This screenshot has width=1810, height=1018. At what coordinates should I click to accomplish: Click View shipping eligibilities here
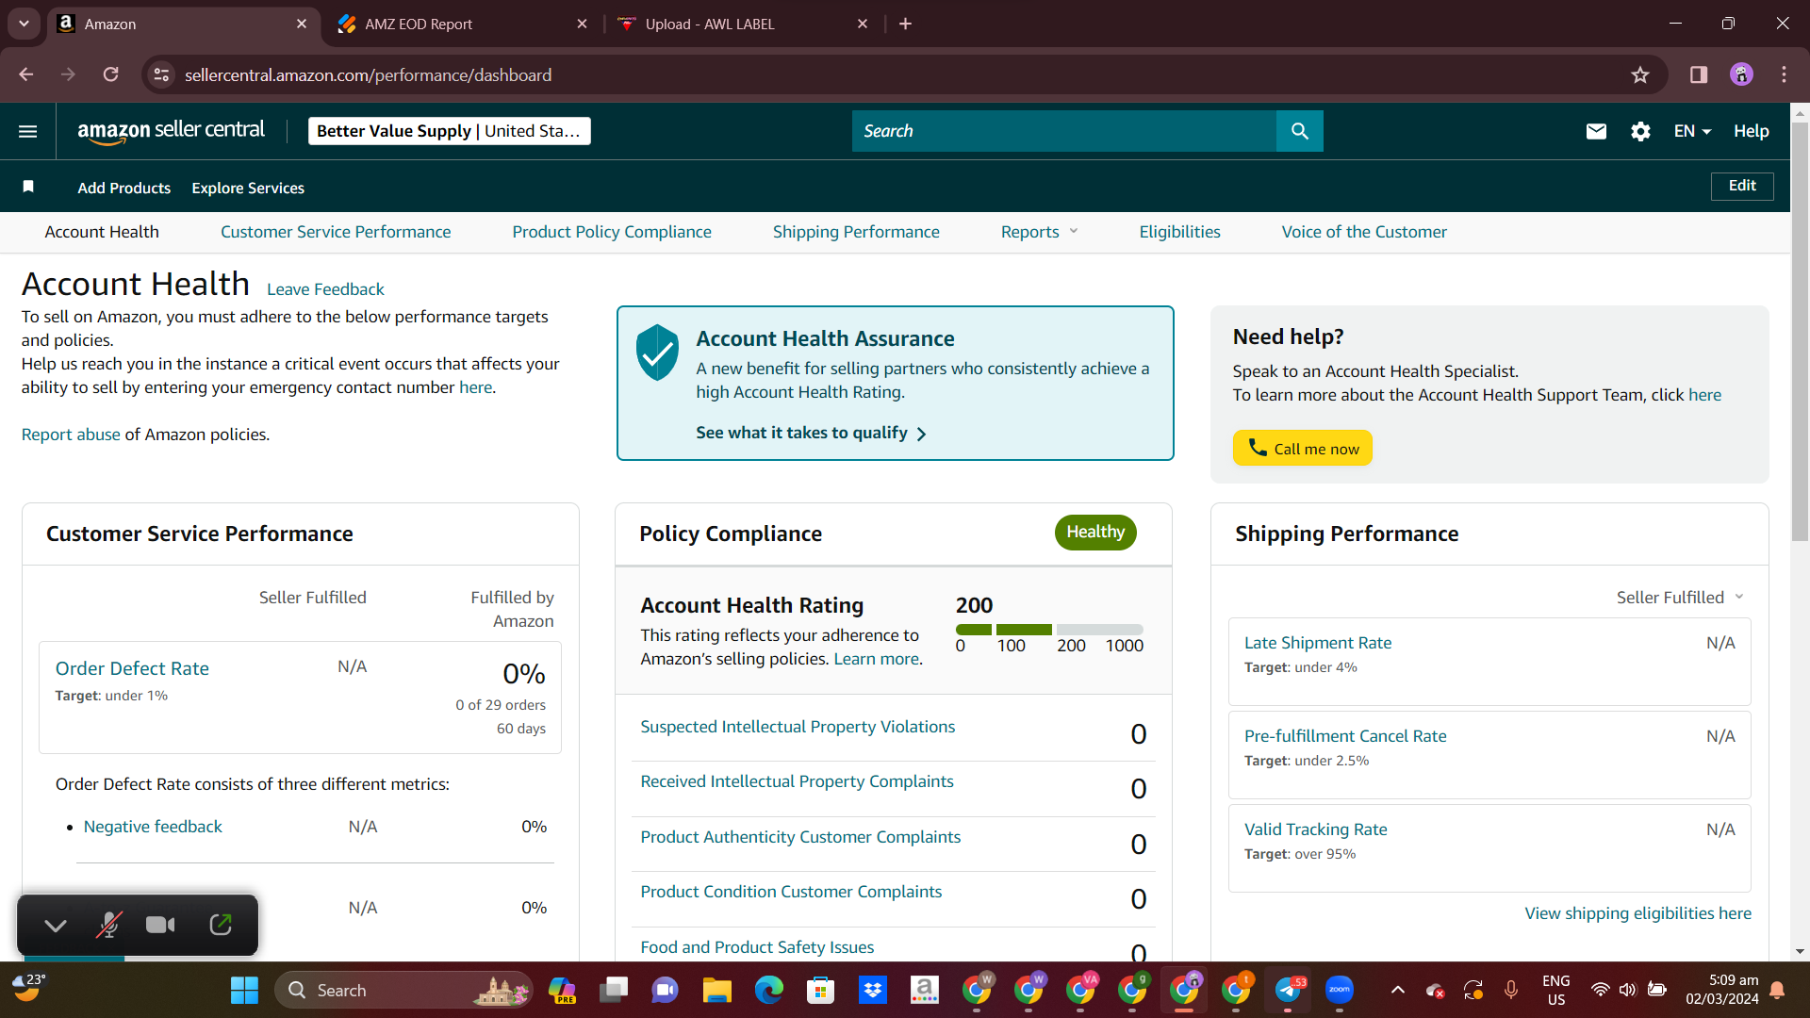[1638, 913]
